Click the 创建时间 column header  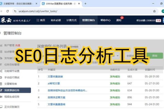point(150,69)
